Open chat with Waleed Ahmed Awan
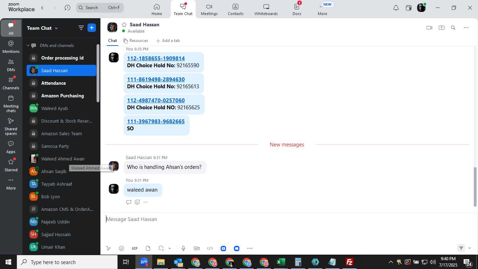The image size is (478, 269). (x=61, y=159)
